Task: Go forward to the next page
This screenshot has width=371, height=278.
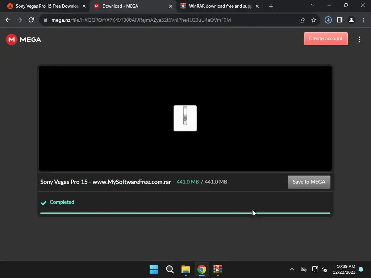Action: point(20,20)
